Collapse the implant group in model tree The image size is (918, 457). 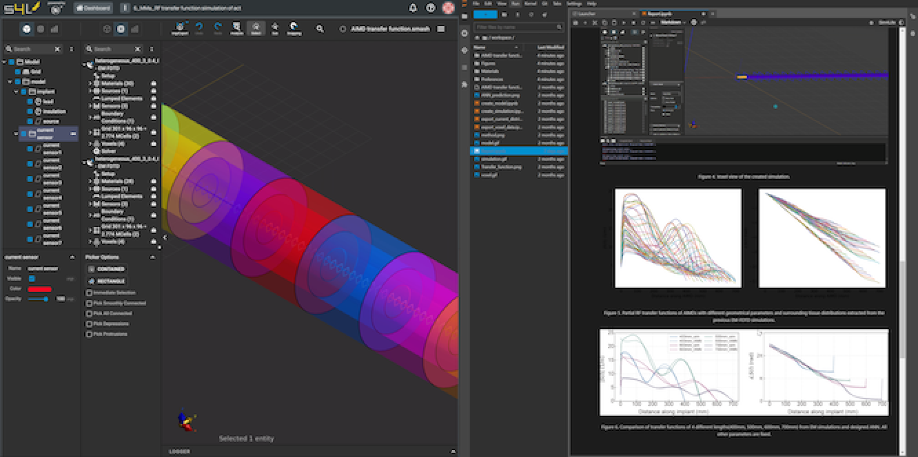tap(16, 91)
